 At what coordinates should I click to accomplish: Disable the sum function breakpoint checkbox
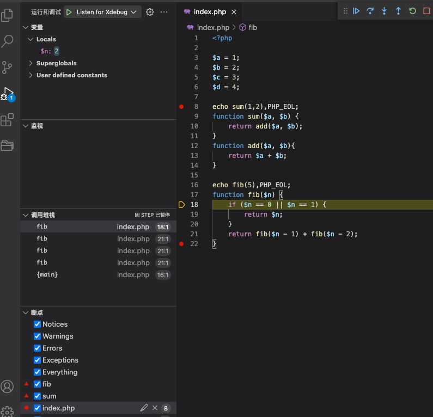[x=37, y=396]
